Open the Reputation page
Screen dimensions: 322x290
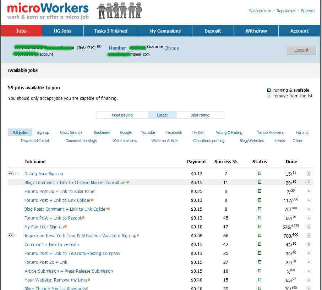pyautogui.click(x=286, y=11)
